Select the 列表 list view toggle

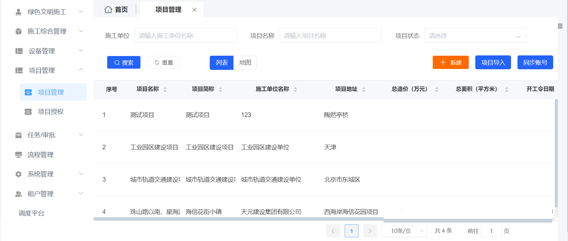[221, 63]
